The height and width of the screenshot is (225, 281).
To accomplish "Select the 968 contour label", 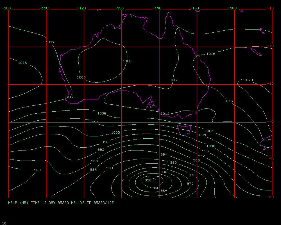I will click(x=164, y=172).
